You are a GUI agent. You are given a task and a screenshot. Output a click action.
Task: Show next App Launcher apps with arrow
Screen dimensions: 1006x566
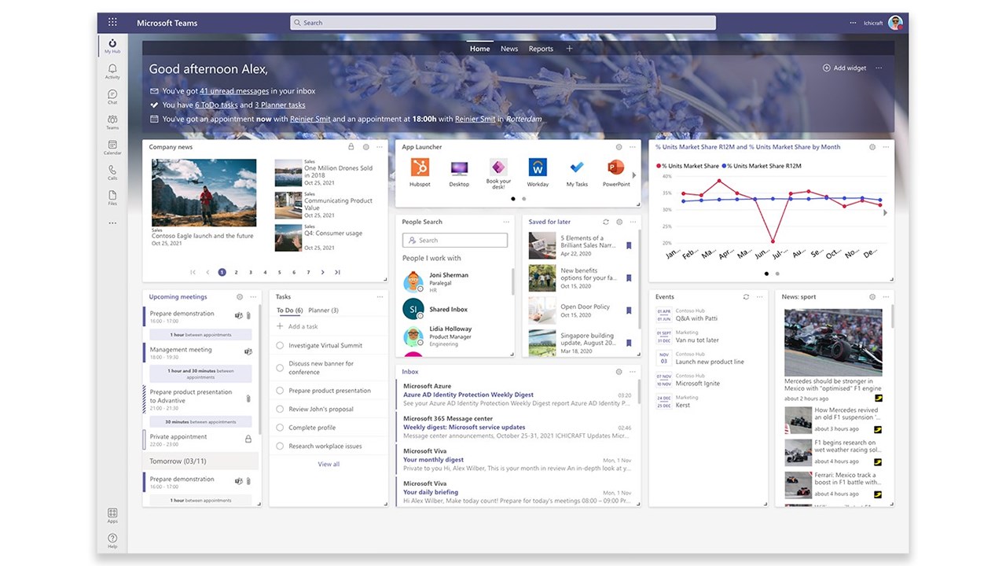(634, 175)
